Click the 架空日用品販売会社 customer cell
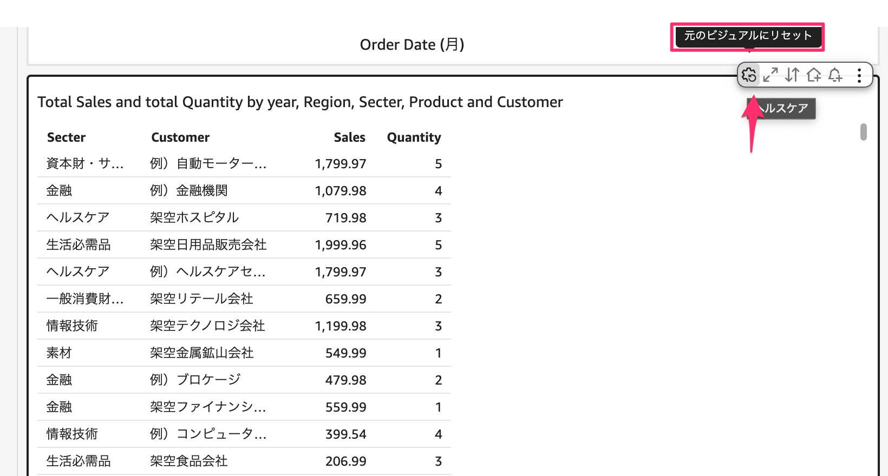 (x=208, y=244)
